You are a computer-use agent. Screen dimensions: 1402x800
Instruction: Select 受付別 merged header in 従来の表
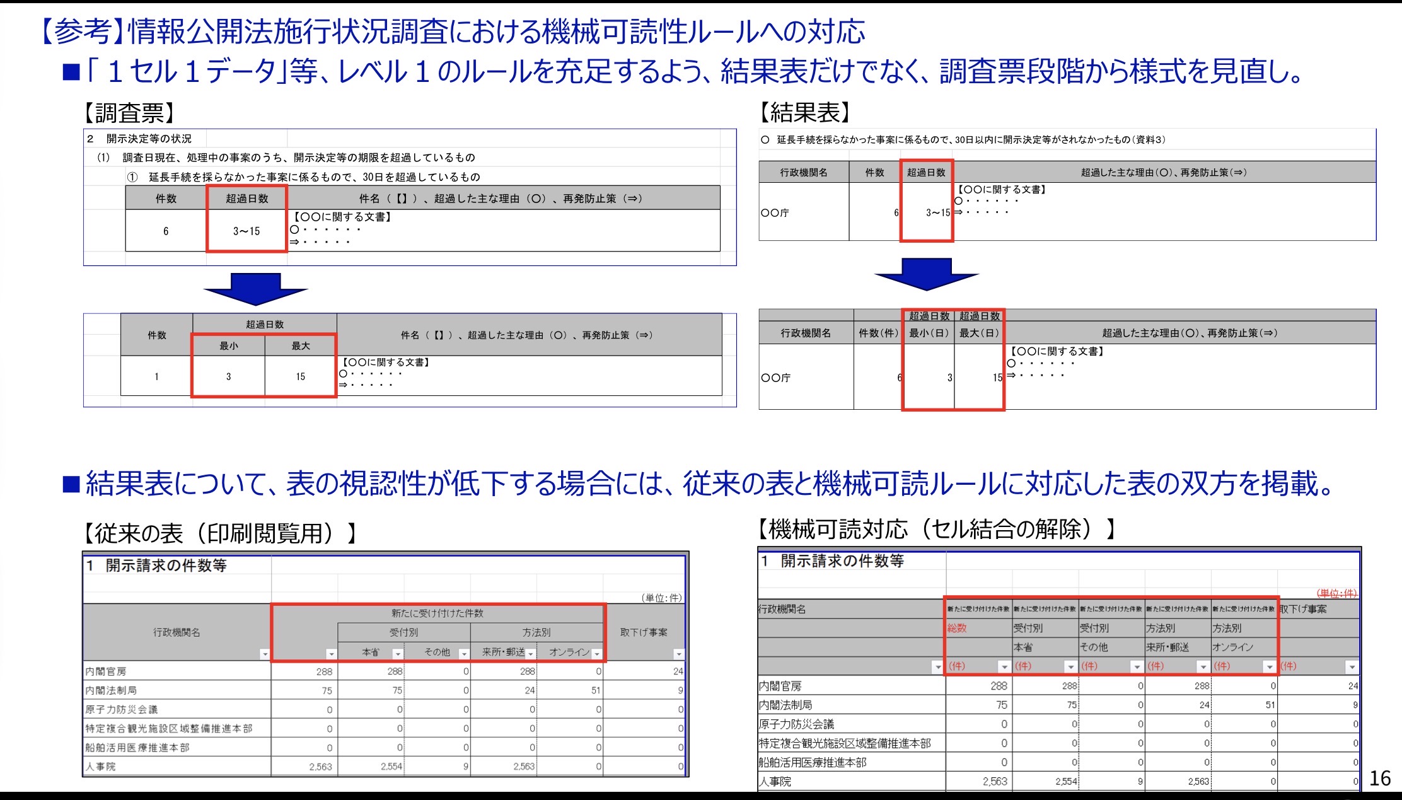coord(403,632)
